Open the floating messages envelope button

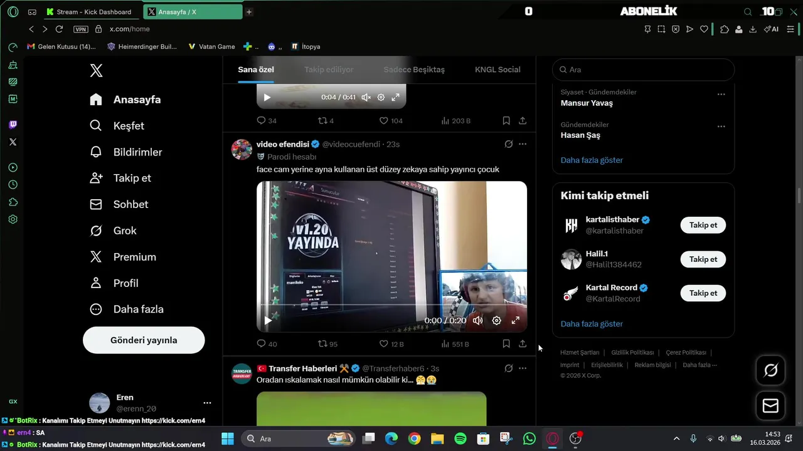[770, 406]
